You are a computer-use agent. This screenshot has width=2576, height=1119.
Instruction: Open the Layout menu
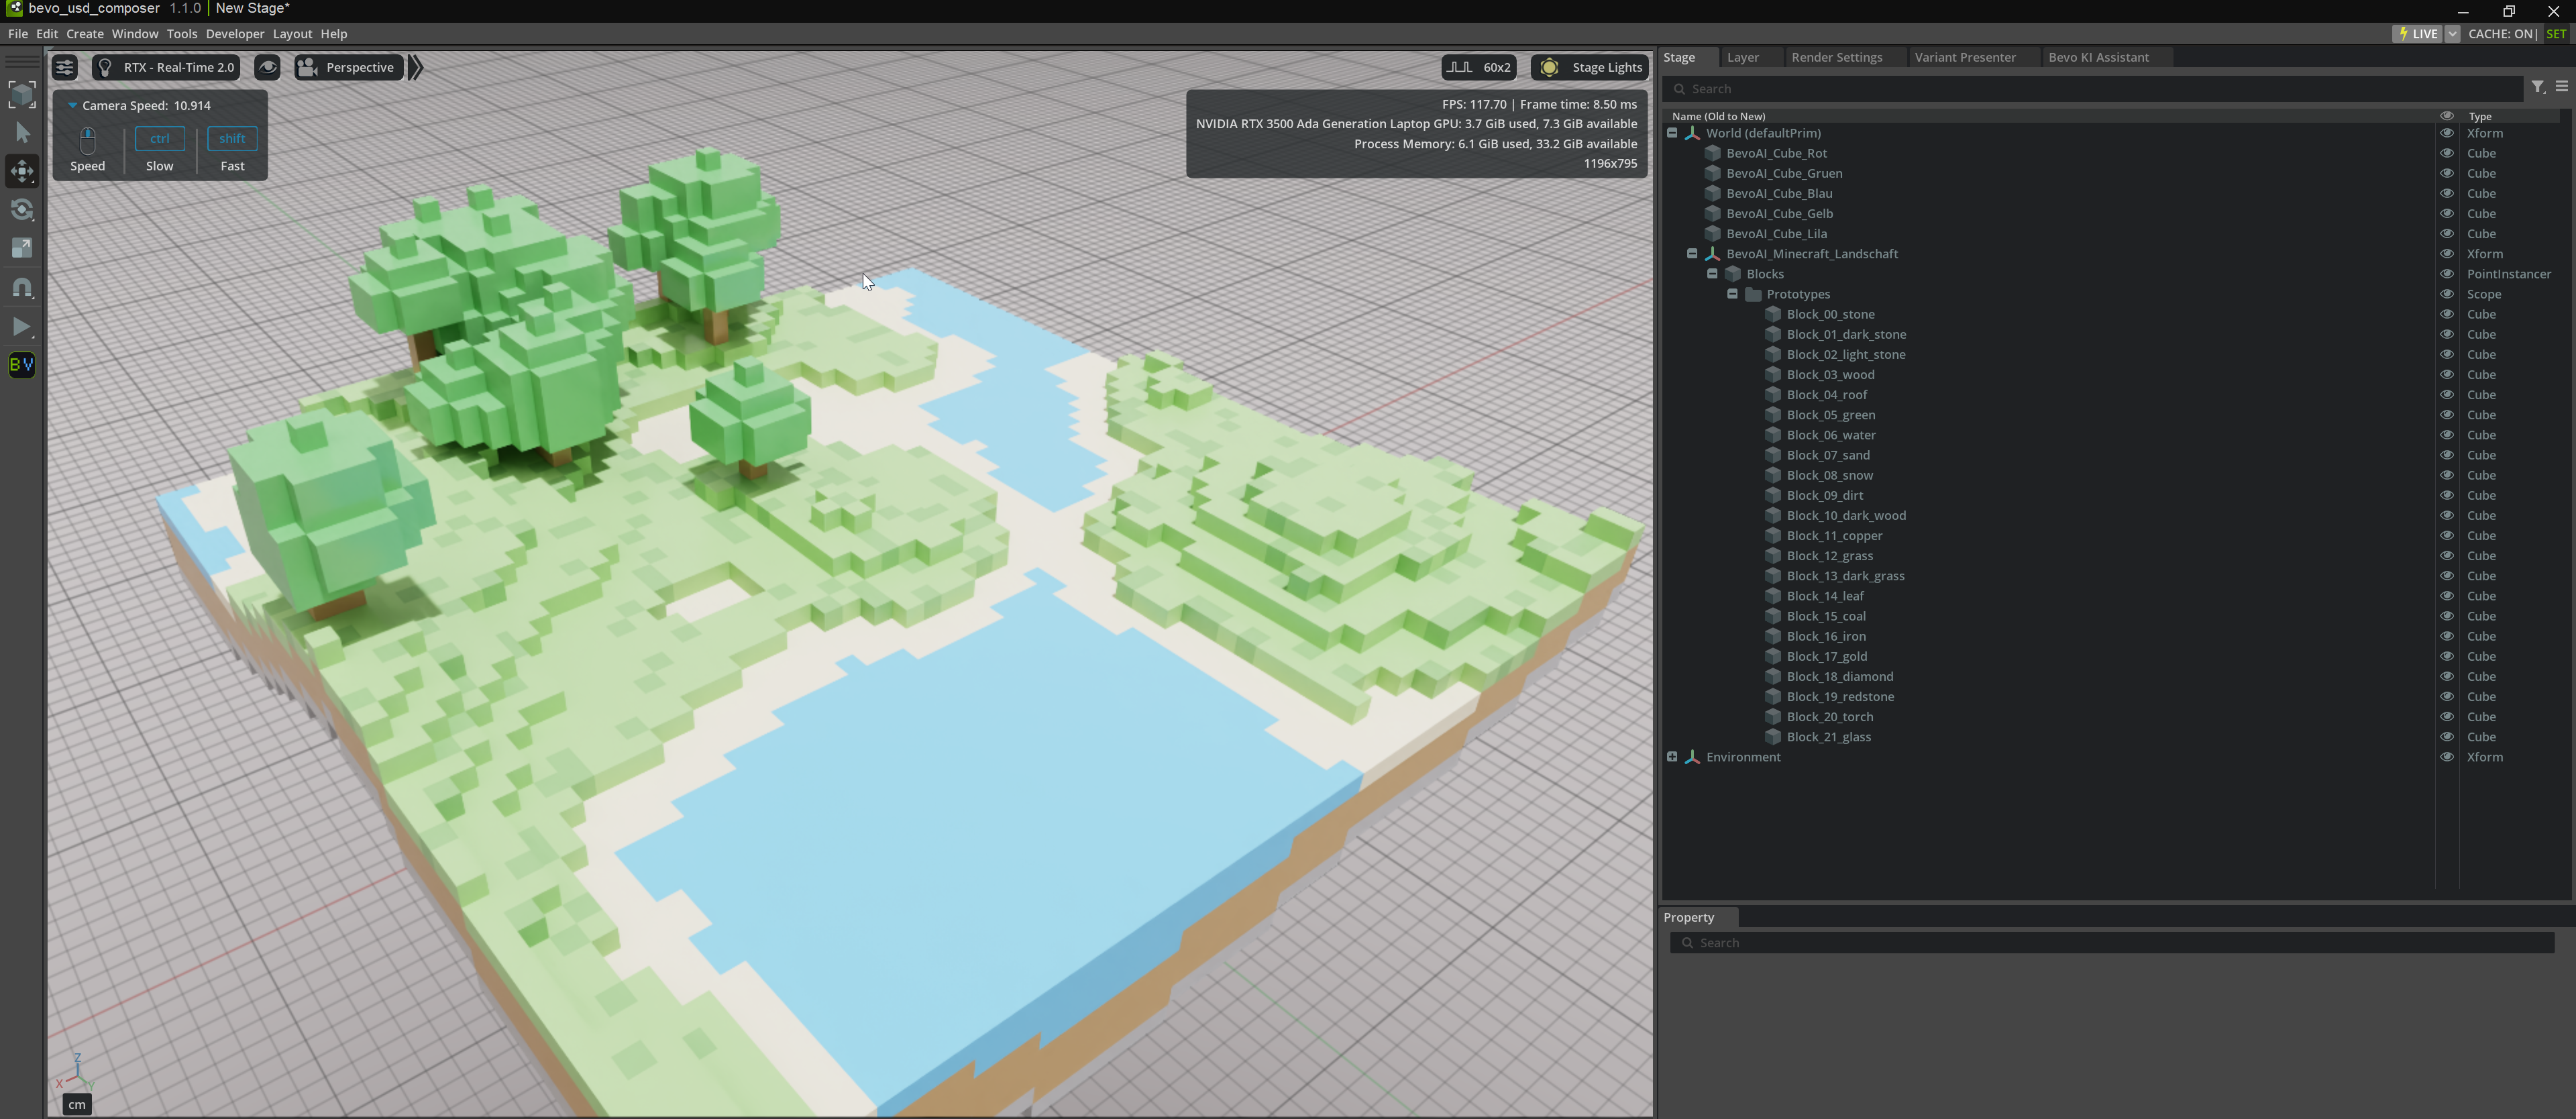pos(292,33)
